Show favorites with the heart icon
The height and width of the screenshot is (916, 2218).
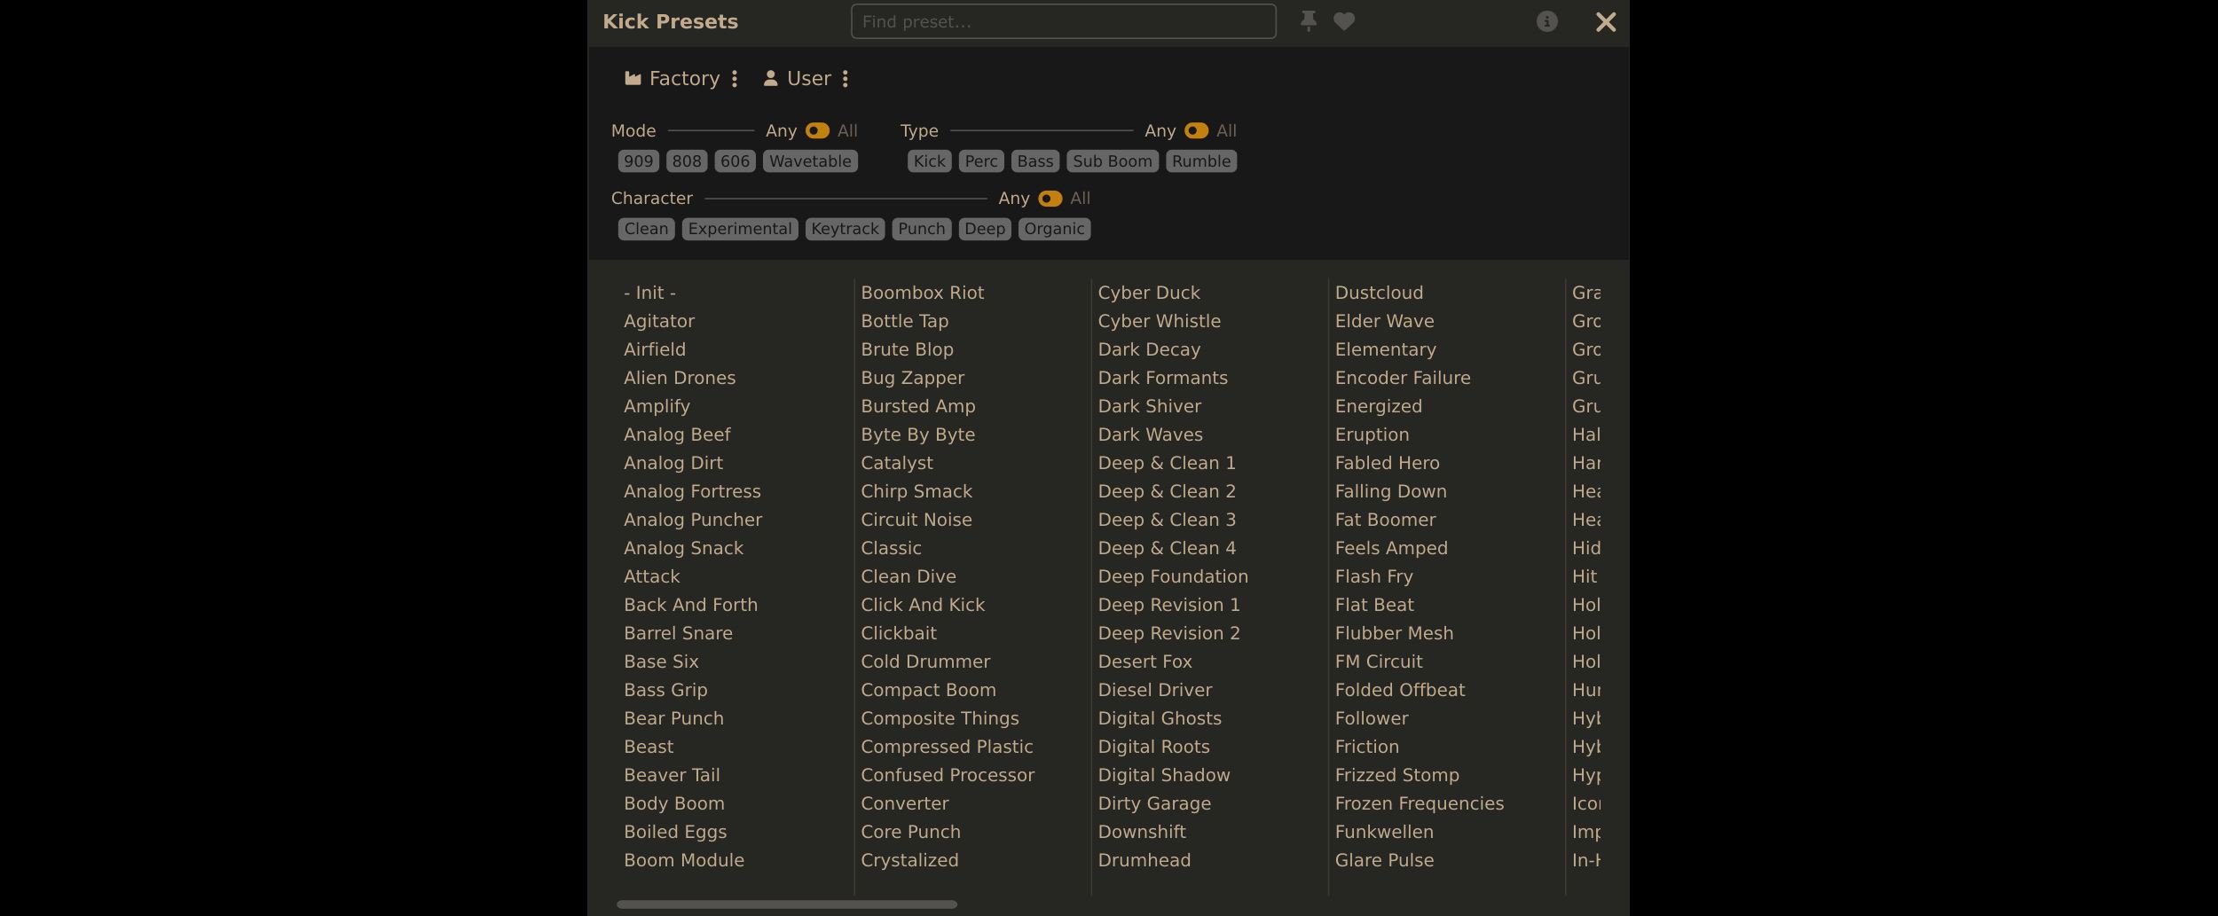[x=1344, y=21]
